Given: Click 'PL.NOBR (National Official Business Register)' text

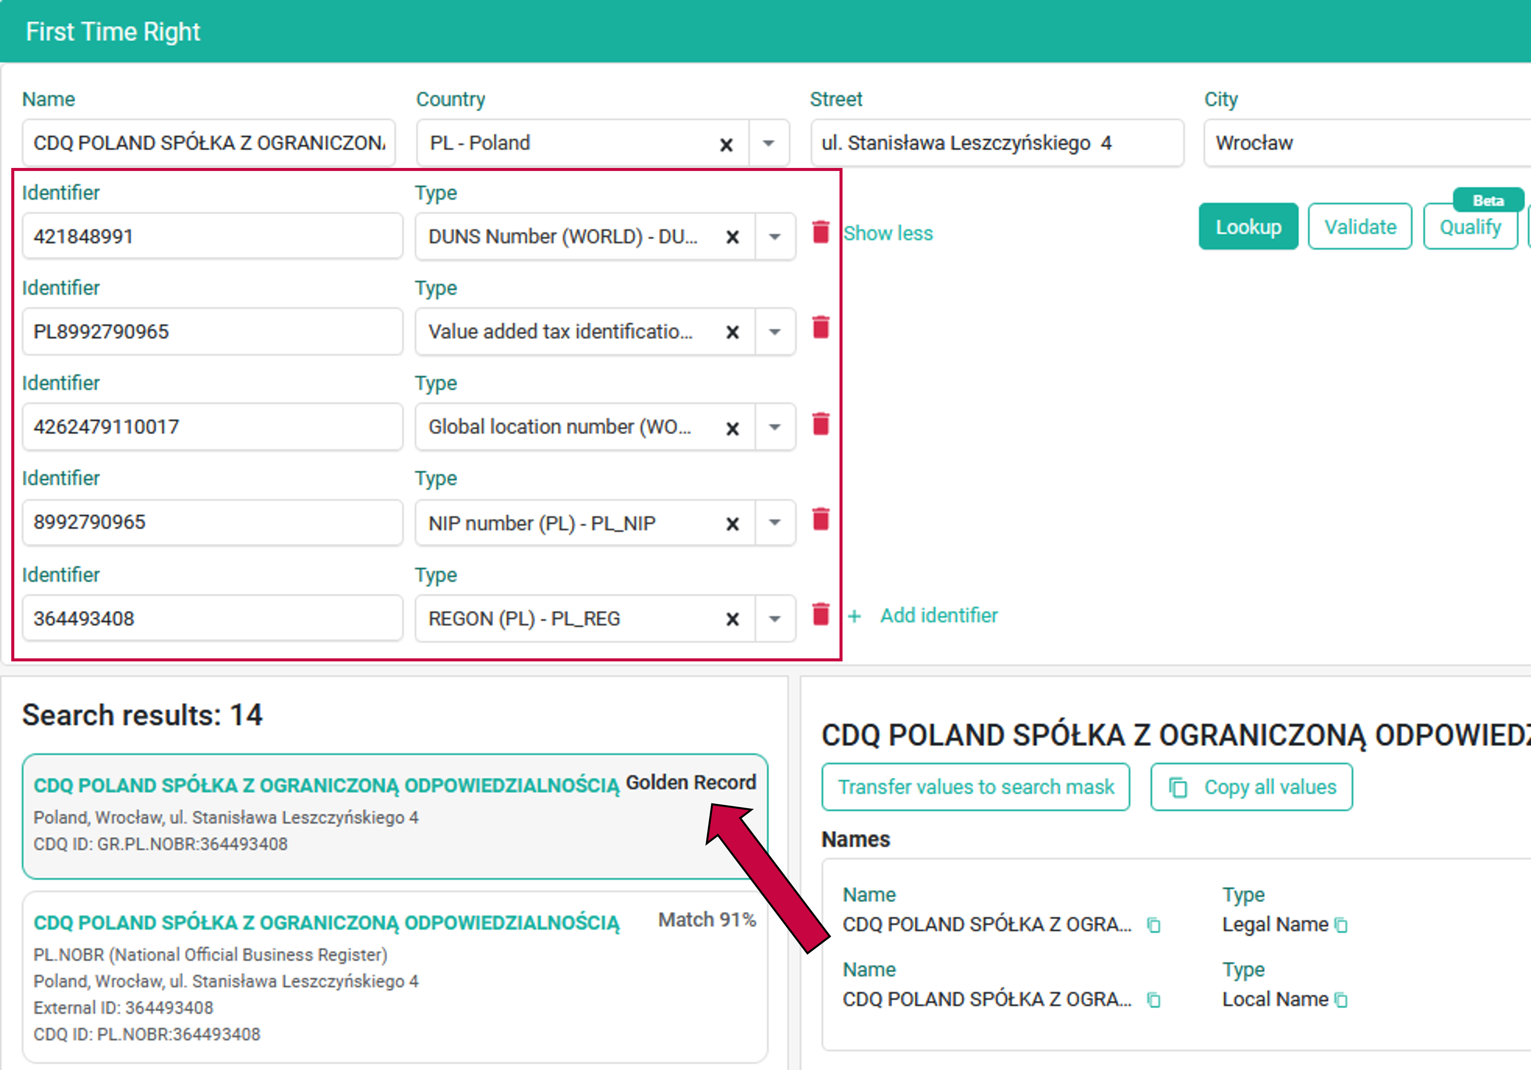Looking at the screenshot, I should [210, 954].
